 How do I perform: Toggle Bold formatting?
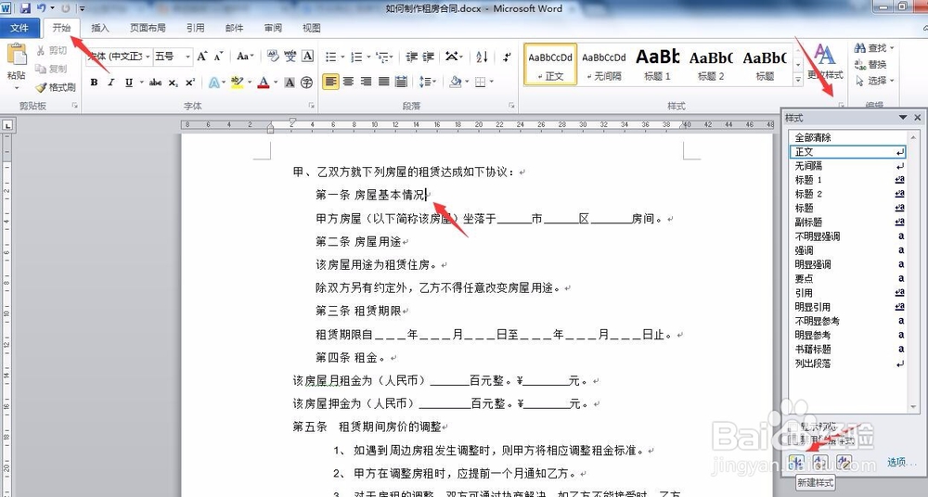click(x=94, y=83)
